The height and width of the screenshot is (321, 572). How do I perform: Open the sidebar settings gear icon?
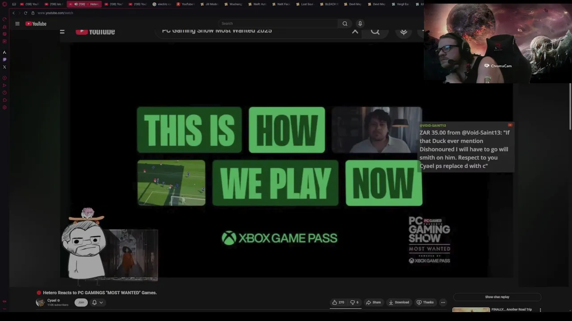click(x=4, y=107)
